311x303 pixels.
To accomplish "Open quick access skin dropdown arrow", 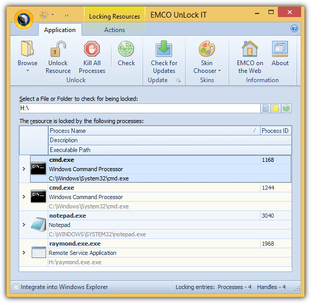I will click(x=52, y=14).
